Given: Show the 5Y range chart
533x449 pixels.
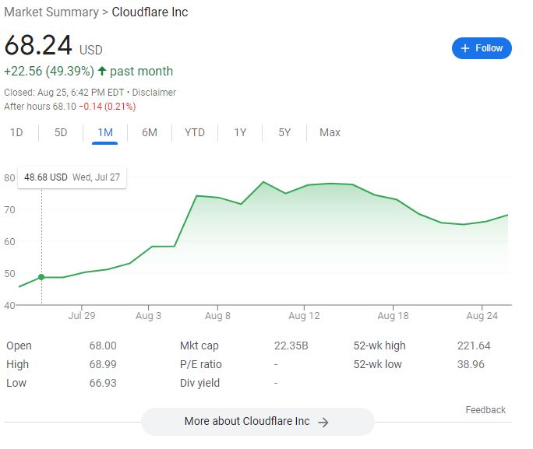Looking at the screenshot, I should pos(284,132).
